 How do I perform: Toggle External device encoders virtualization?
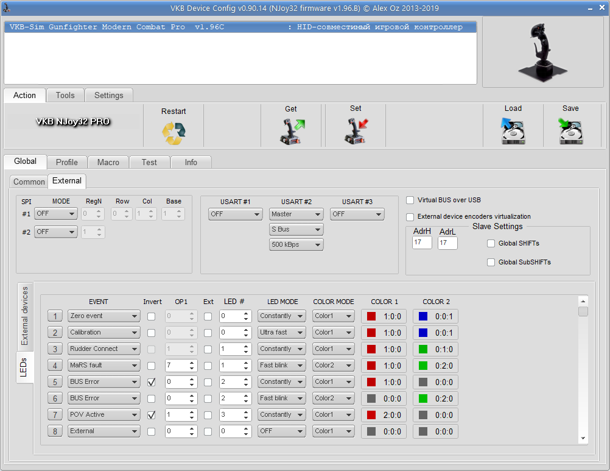pyautogui.click(x=410, y=217)
